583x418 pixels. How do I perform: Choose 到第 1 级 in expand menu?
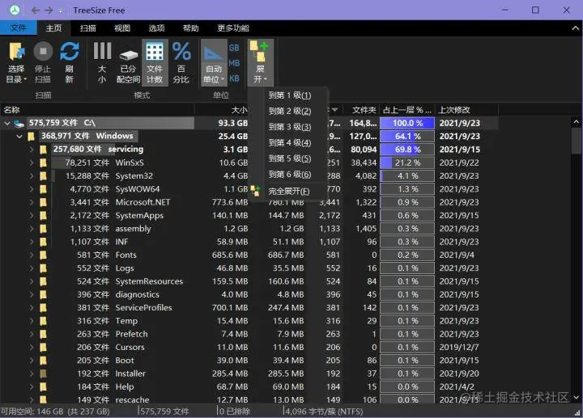pyautogui.click(x=289, y=95)
